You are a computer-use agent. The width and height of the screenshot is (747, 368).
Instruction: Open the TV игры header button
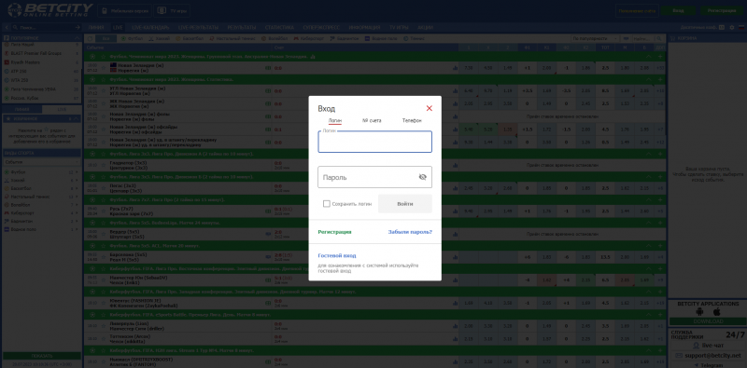point(173,10)
